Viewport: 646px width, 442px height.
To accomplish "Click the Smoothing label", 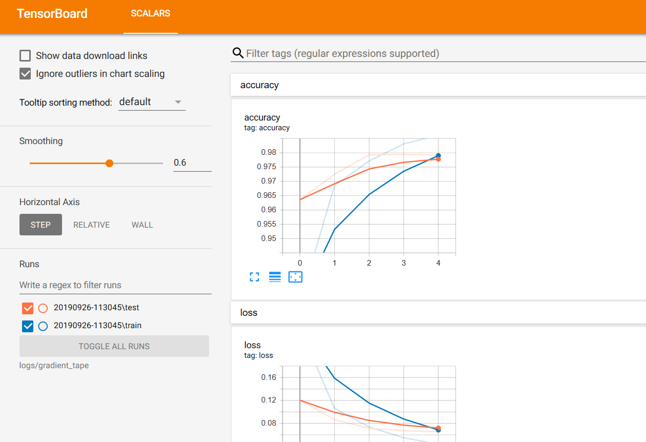I will coord(41,141).
